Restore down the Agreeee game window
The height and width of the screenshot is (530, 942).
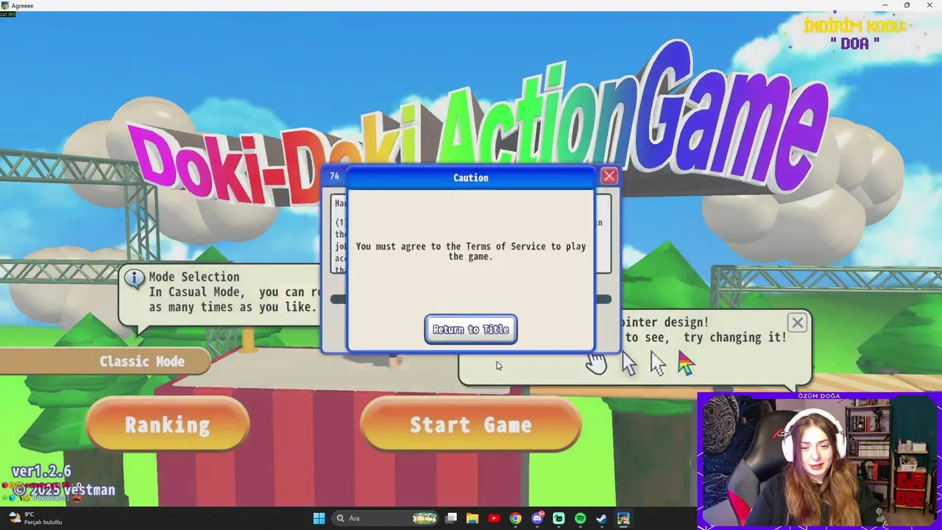(x=907, y=5)
